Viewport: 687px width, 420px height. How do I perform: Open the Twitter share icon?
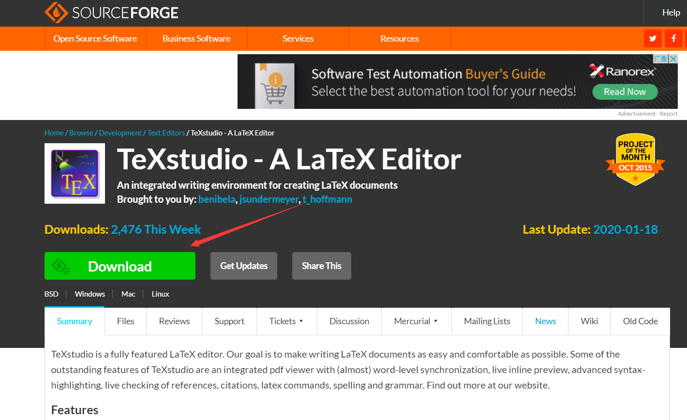point(653,38)
